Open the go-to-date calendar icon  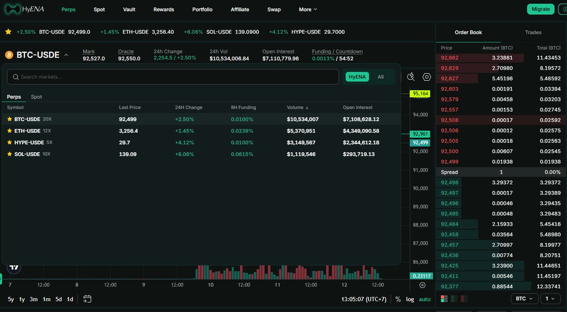click(x=87, y=299)
